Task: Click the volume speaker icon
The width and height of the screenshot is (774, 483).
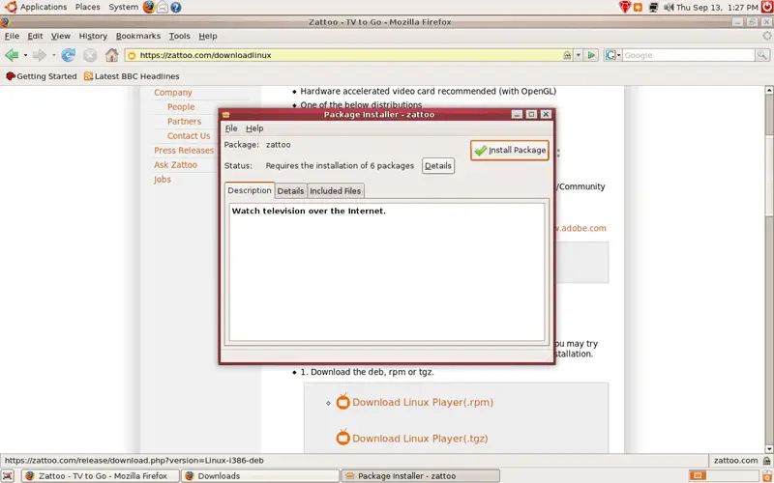Action: pos(669,7)
